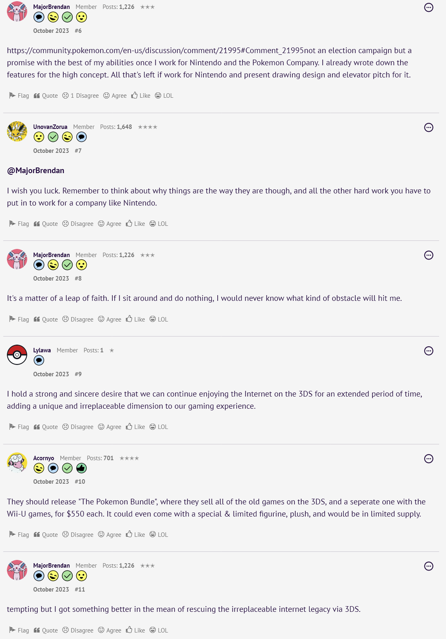Click MajorBrendan's Espeon avatar on post #8

[x=17, y=259]
